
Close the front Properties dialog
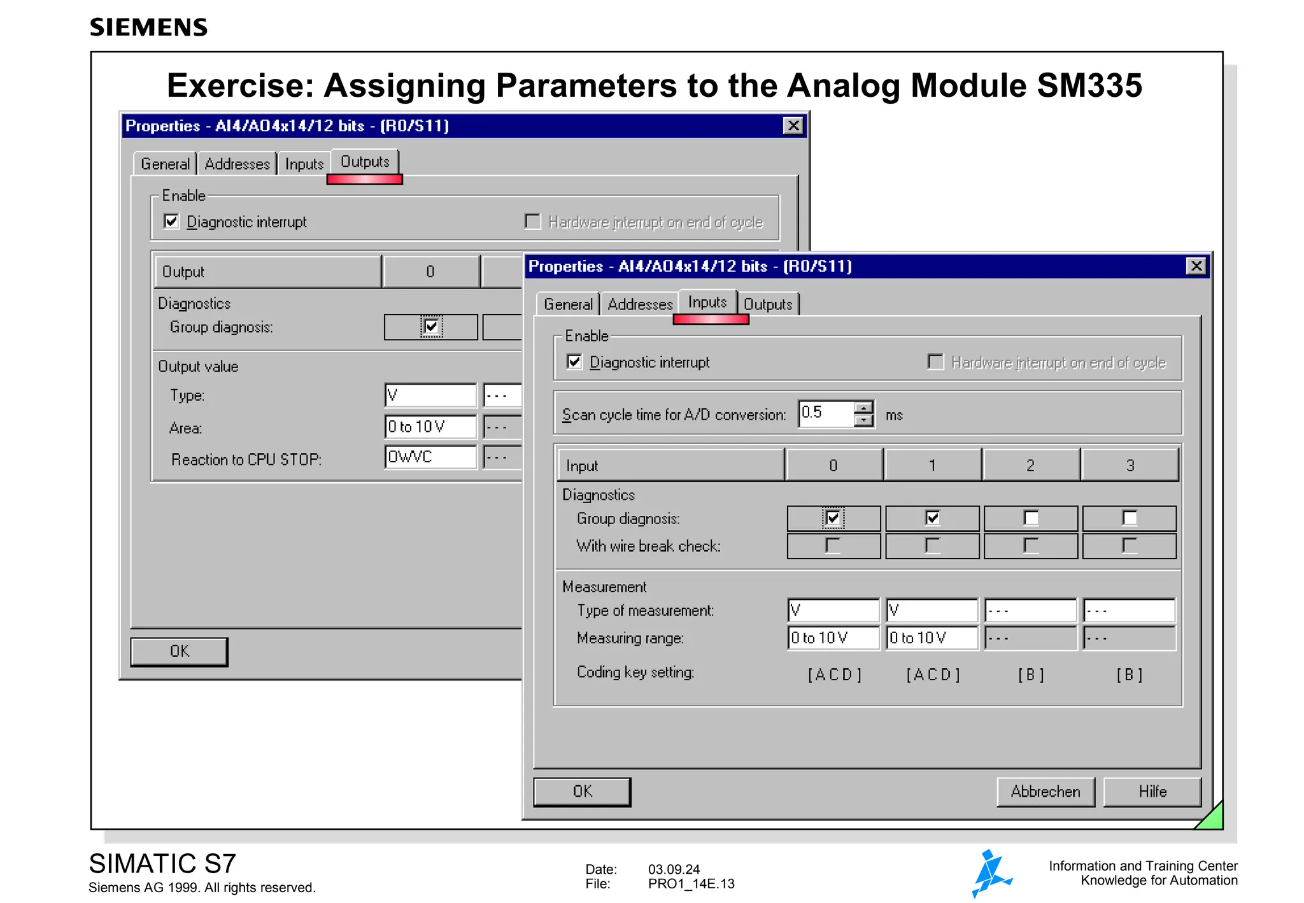pyautogui.click(x=1196, y=266)
